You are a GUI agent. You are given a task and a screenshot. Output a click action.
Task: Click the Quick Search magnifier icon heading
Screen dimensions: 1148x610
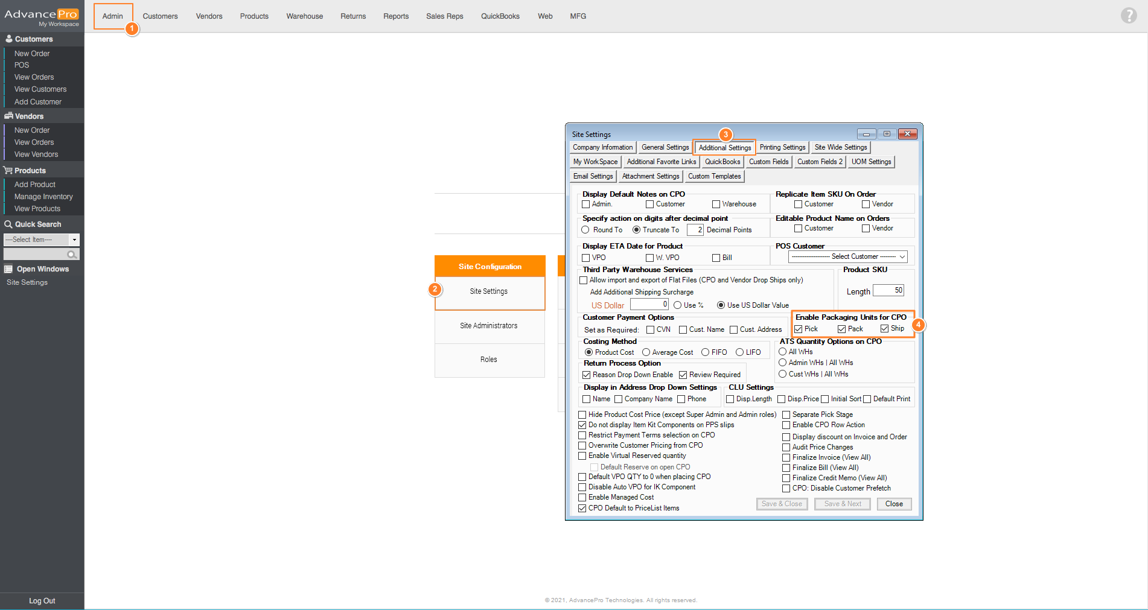(x=8, y=224)
